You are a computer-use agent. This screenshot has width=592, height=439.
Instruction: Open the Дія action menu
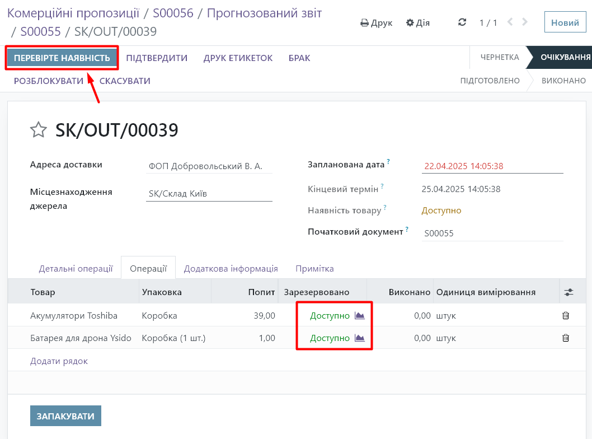tap(418, 23)
